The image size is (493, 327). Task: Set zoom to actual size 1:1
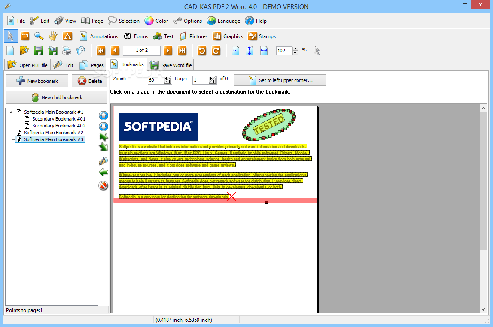coord(235,51)
